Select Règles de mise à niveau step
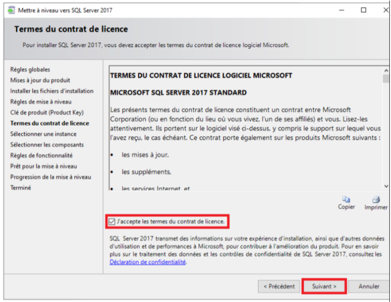391x302 pixels. [x=41, y=101]
